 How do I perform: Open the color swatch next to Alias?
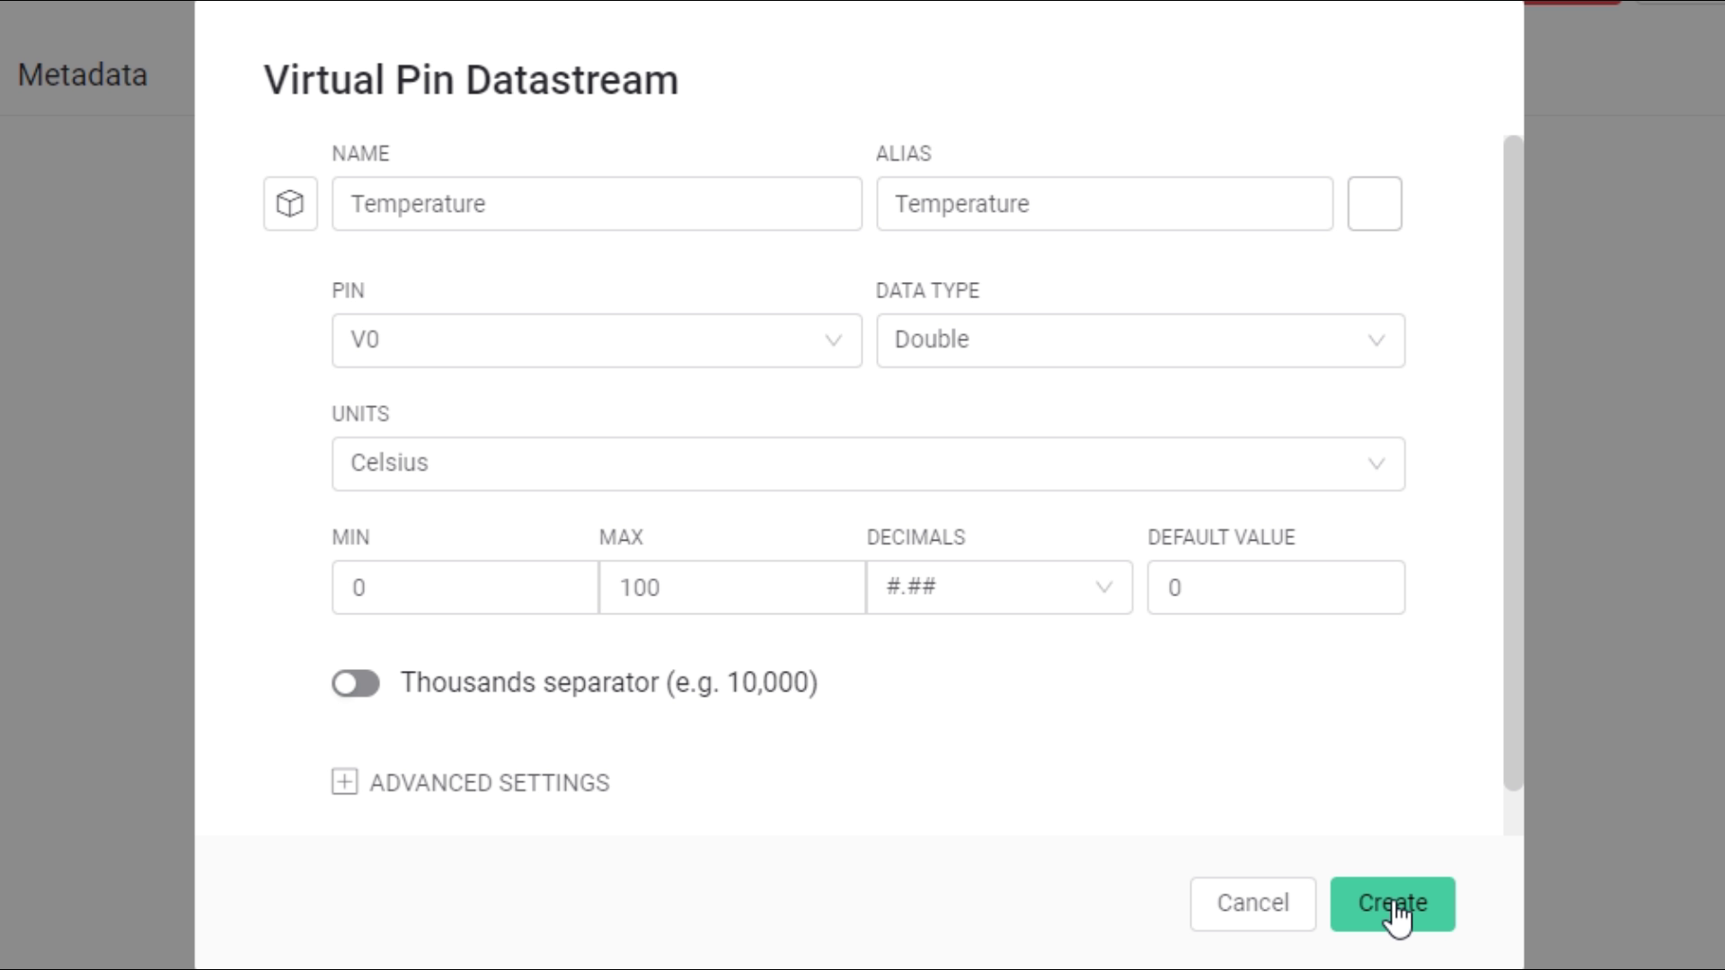1374,204
